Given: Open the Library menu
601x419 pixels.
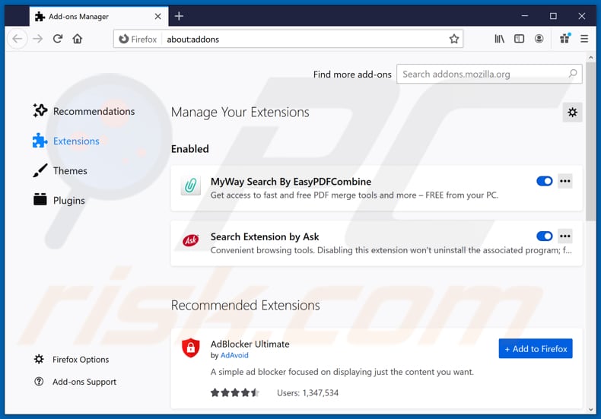Looking at the screenshot, I should tap(499, 39).
